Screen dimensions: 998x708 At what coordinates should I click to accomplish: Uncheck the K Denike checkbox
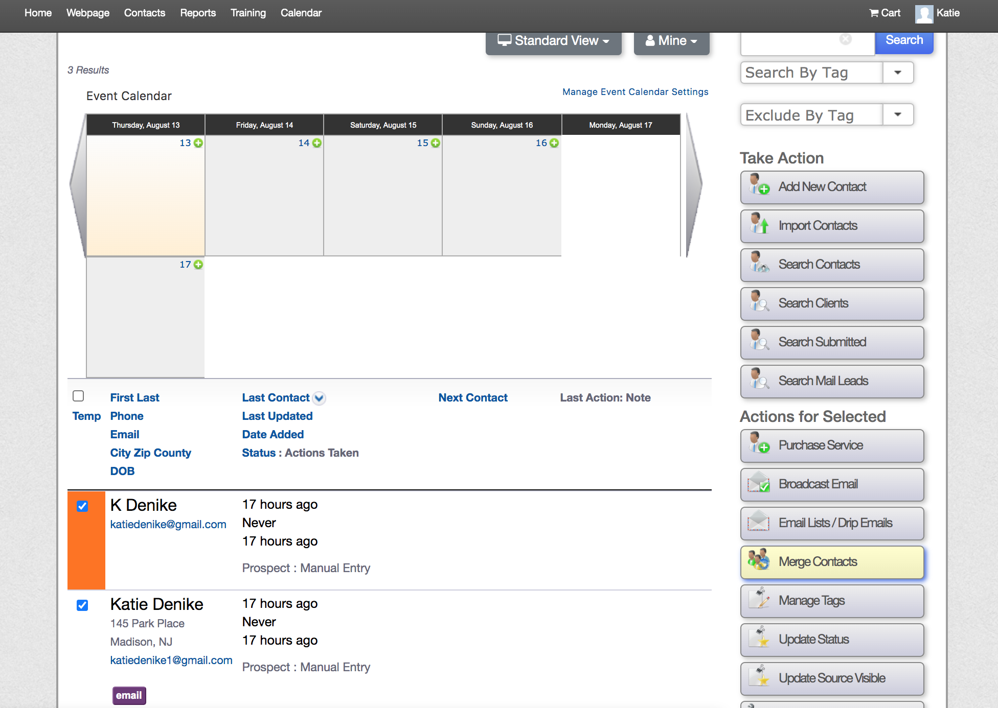point(82,506)
